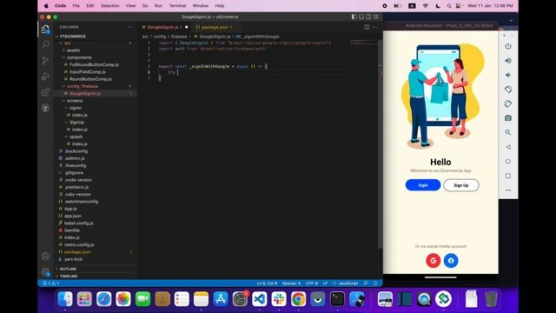
Task: Open the Go menu
Action: (145, 6)
